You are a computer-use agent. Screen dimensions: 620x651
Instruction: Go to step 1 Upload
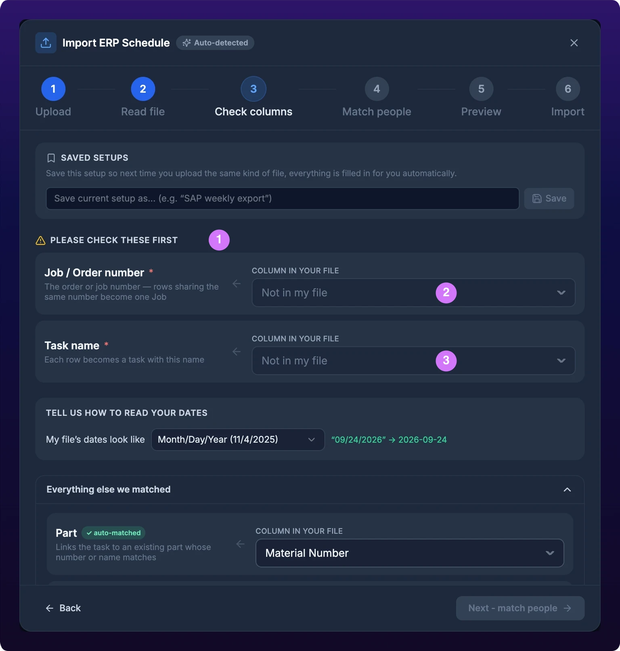pyautogui.click(x=53, y=97)
